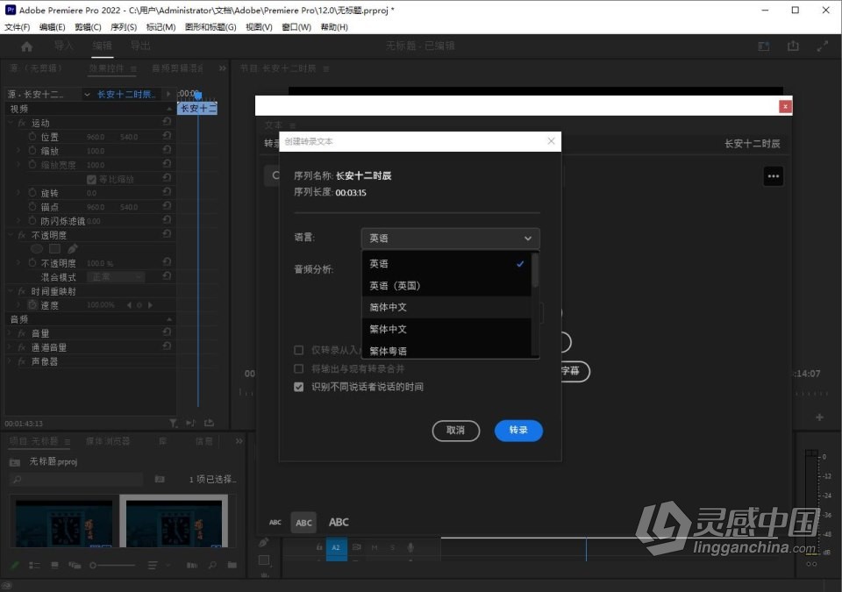
Task: Reset the 混合模式 parameter
Action: point(167,276)
